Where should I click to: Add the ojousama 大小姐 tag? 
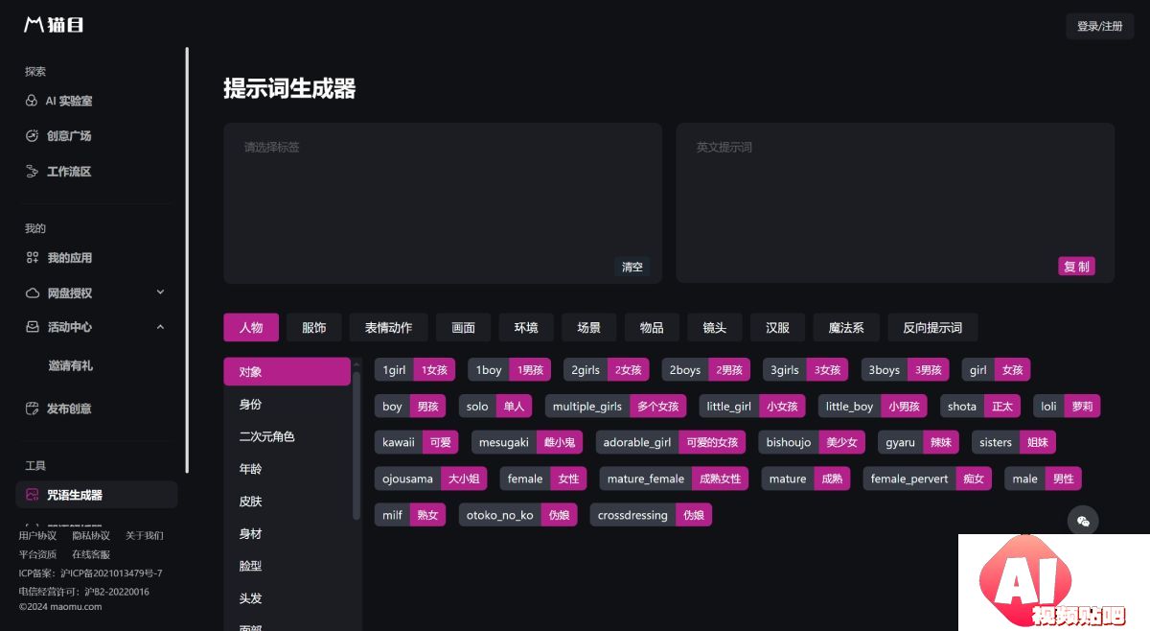(x=430, y=479)
